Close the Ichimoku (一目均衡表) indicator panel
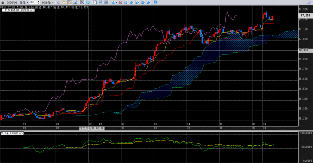This screenshot has width=313, height=163. click(x=33, y=10)
